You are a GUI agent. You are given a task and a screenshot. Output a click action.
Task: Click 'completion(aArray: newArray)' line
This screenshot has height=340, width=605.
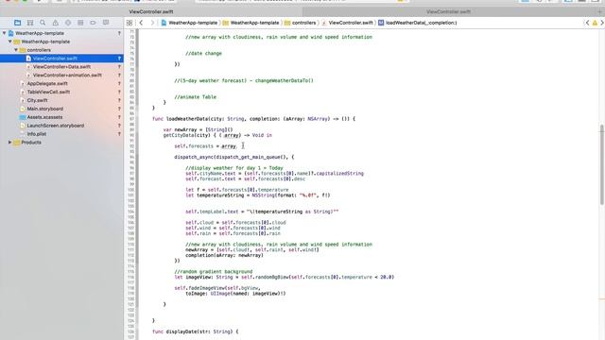pos(224,255)
